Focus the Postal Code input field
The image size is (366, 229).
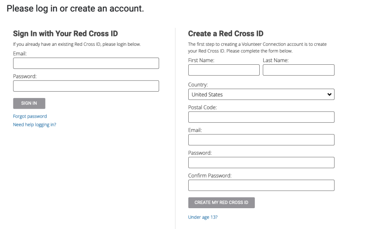click(x=261, y=117)
